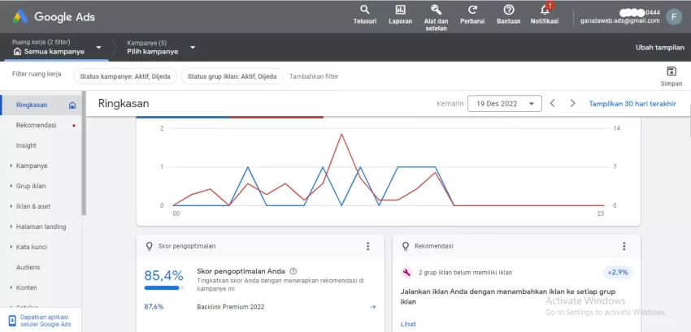Screen dimensions: 691x332
Task: Open Alat dan setelan wrench
Action: coord(436,10)
